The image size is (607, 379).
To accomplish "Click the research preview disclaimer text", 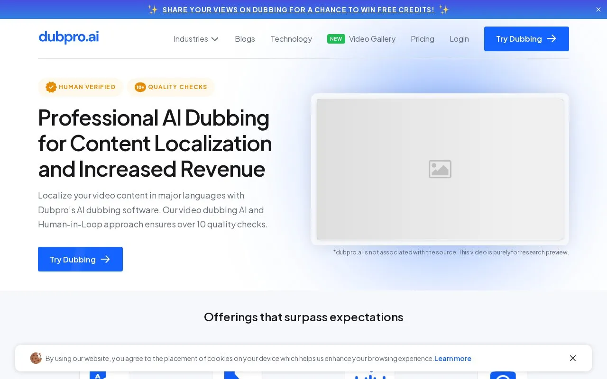I will click(x=451, y=252).
